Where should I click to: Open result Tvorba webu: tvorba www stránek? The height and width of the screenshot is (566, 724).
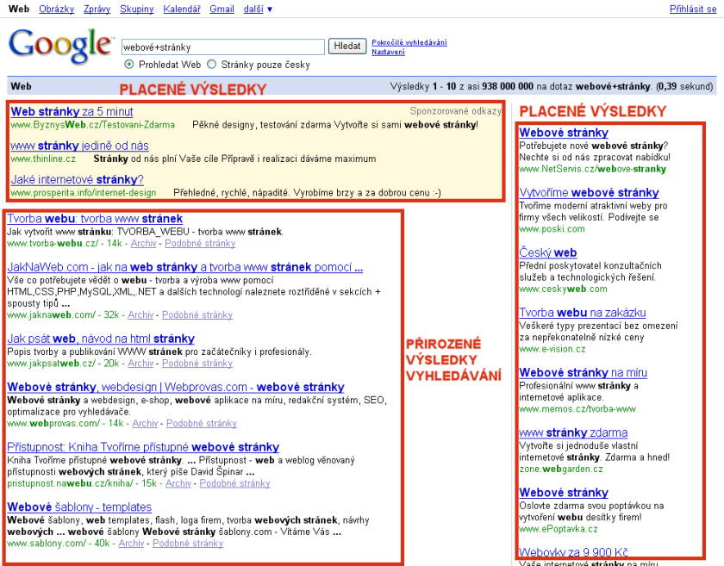click(x=95, y=219)
